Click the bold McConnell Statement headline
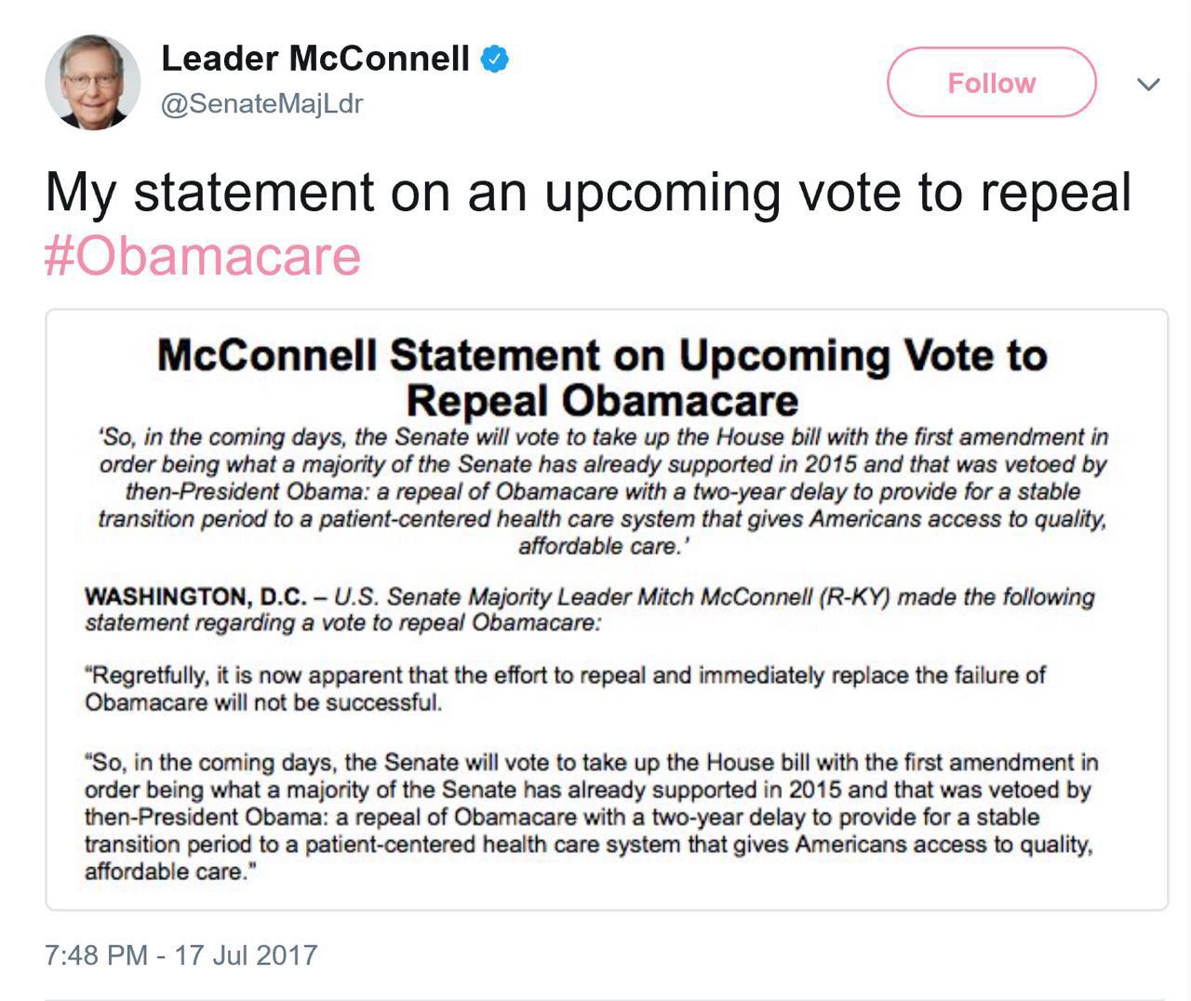 (602, 378)
